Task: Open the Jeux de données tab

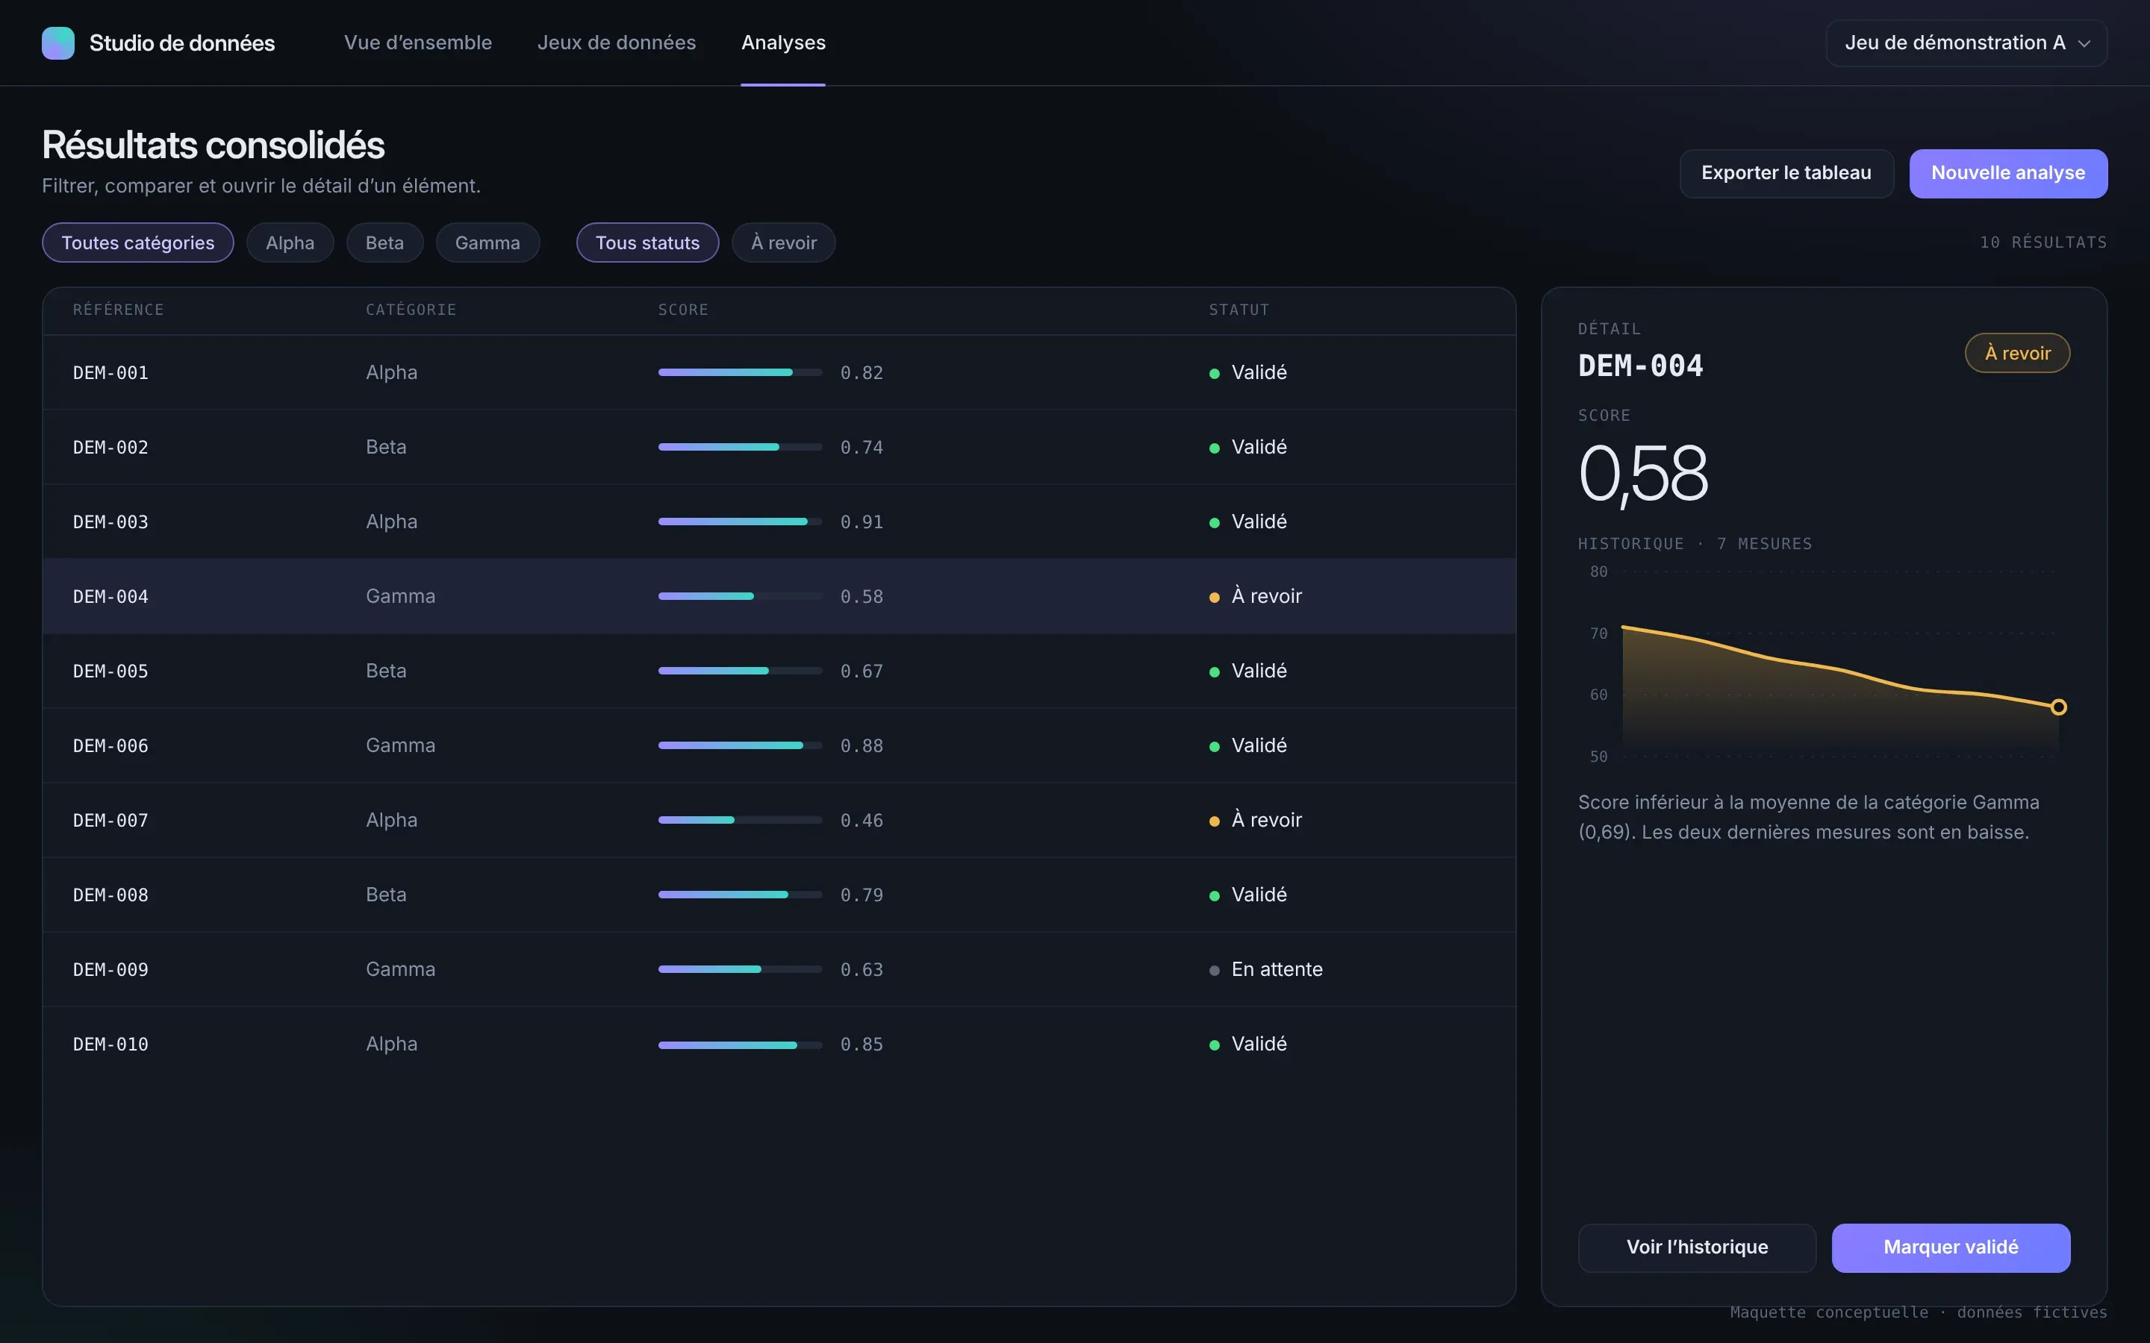Action: [617, 43]
